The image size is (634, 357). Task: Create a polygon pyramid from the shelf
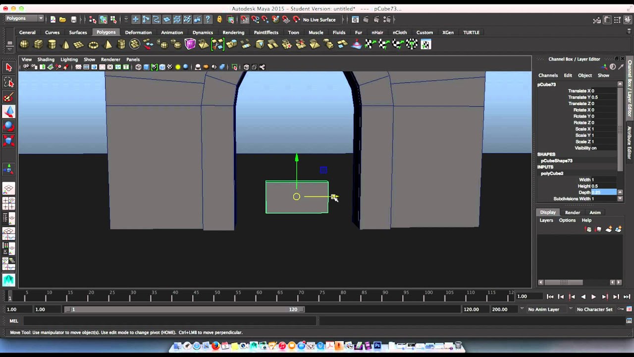[x=107, y=45]
